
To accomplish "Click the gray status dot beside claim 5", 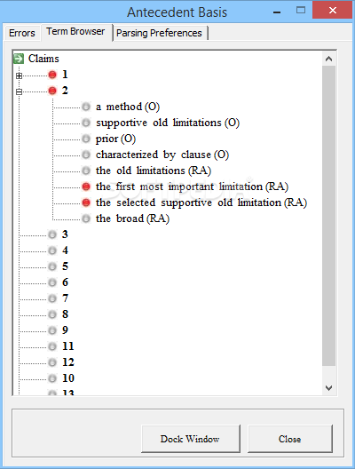I will point(52,266).
